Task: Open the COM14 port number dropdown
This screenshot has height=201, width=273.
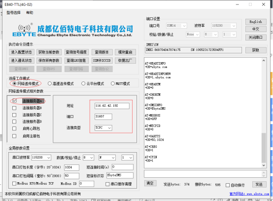Action: click(176, 26)
